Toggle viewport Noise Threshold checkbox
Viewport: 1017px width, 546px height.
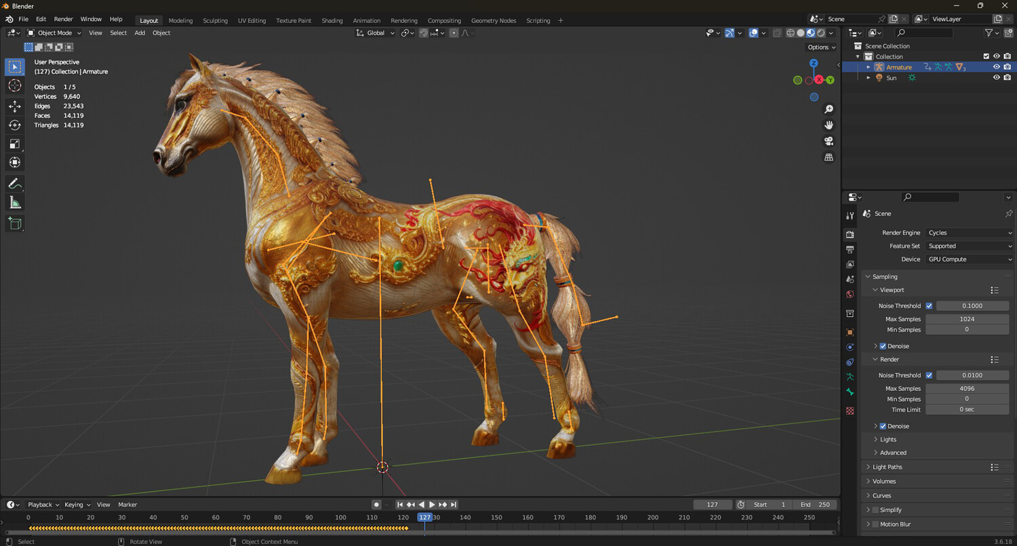(929, 306)
